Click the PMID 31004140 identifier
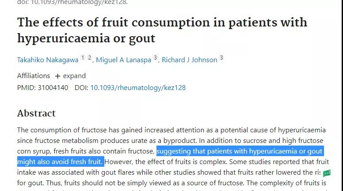Image resolution: width=343 pixels, height=191 pixels. point(43,88)
